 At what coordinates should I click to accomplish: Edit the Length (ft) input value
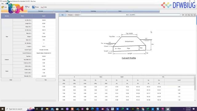coord(44,23)
